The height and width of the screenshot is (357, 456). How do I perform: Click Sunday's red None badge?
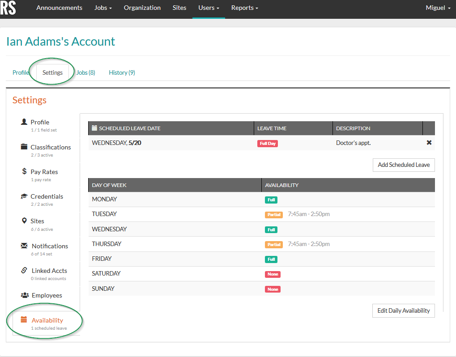pos(273,289)
